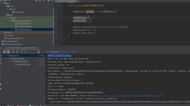Click the highlighted HTTP/1.1 201 Created line

click(x=59, y=56)
